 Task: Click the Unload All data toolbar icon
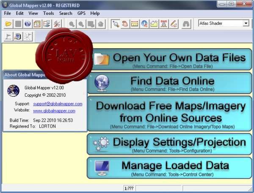(18, 24)
